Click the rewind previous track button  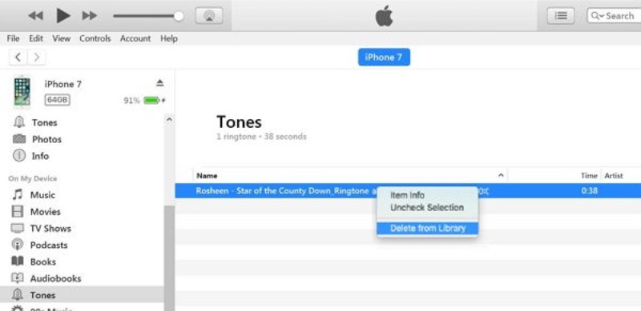(35, 16)
